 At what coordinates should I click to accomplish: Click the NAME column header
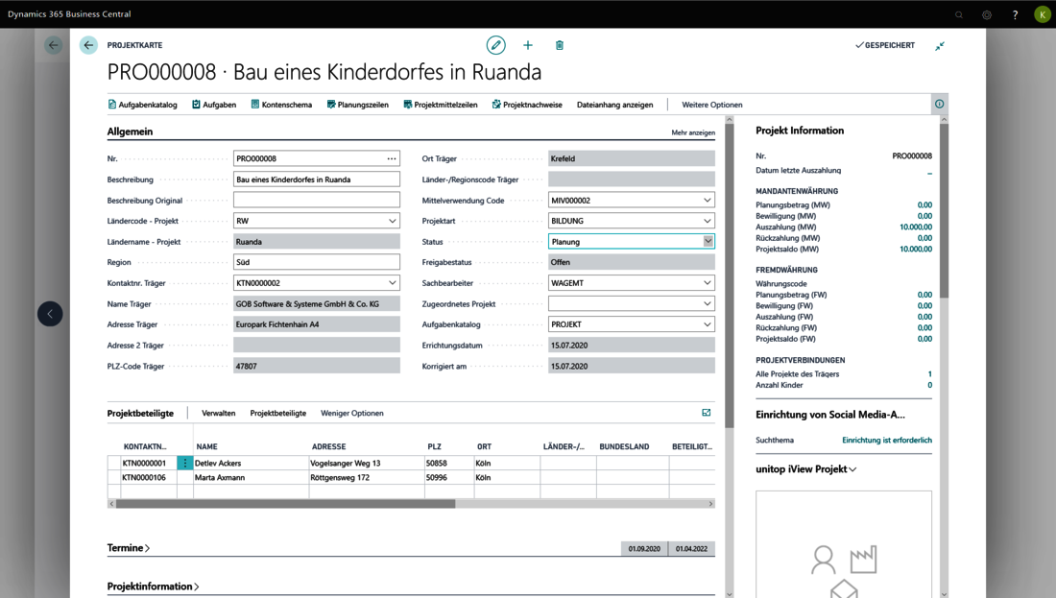pos(206,446)
